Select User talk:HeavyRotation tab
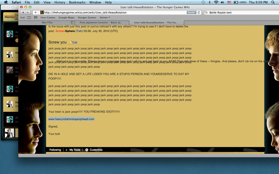The width and height of the screenshot is (279, 174). click(156, 23)
